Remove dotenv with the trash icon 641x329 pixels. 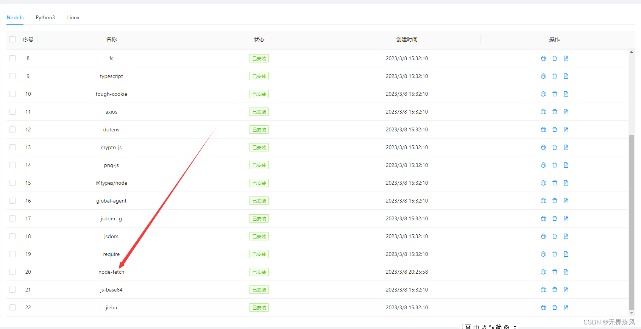(555, 129)
